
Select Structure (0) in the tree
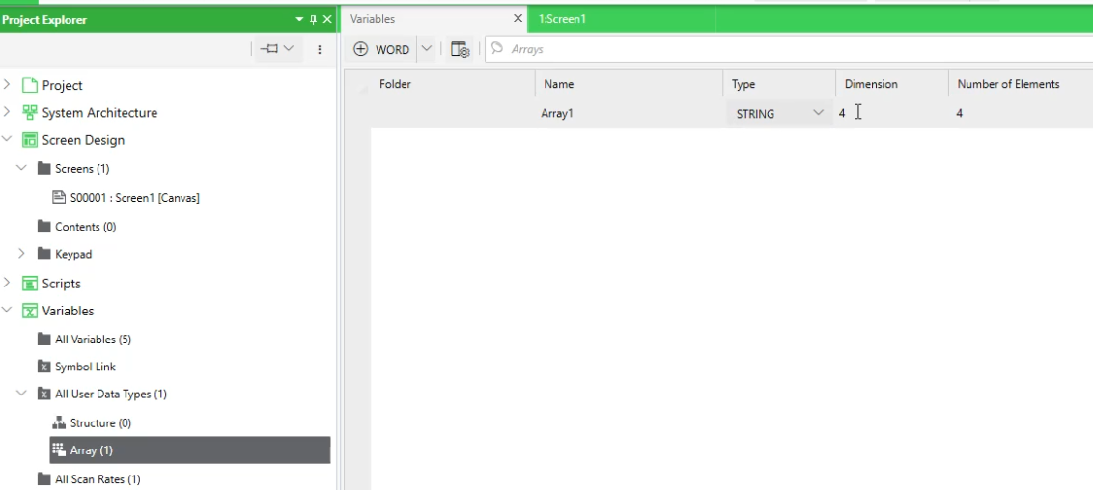coord(100,422)
